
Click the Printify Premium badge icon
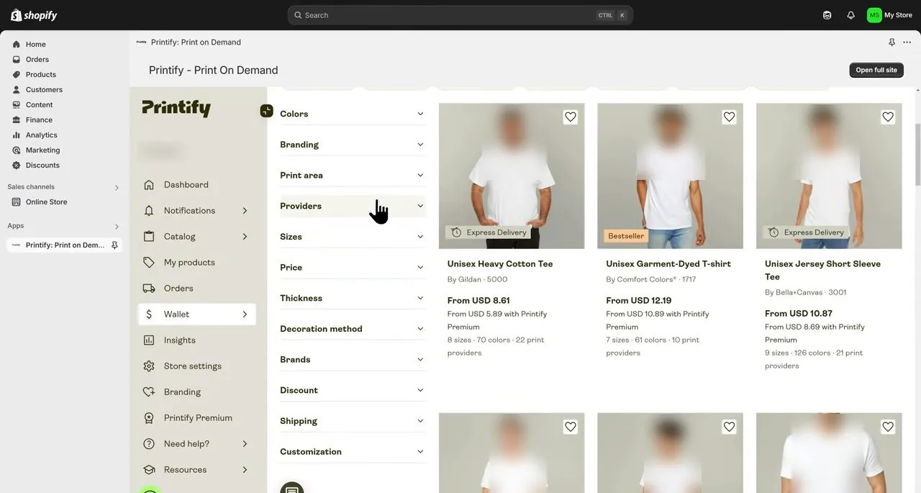pyautogui.click(x=149, y=418)
